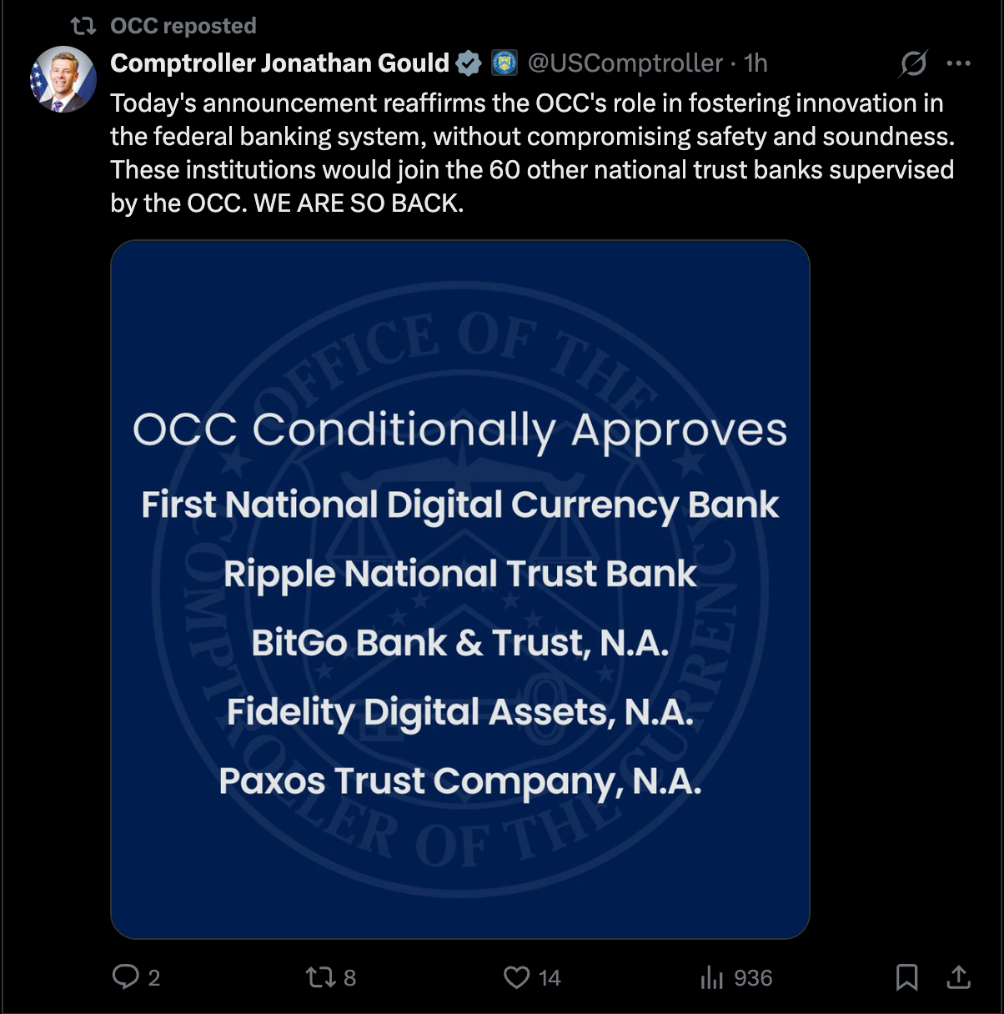Click the reply count number 2
The width and height of the screenshot is (1004, 1014).
[154, 977]
